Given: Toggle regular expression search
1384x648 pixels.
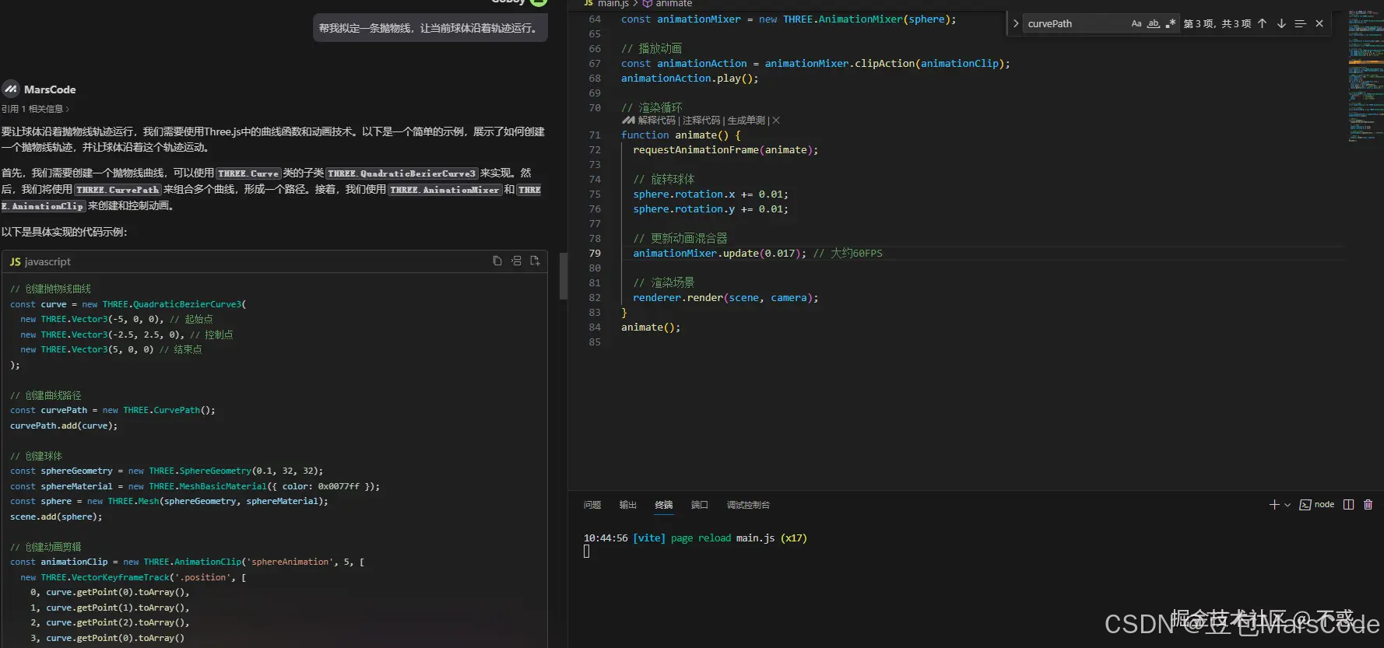Looking at the screenshot, I should click(x=1170, y=23).
